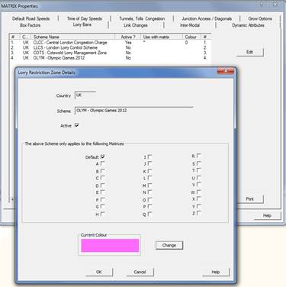The image size is (286, 287).
Task: Open Help in Lorry Restriction Zone dialog
Action: click(x=216, y=272)
